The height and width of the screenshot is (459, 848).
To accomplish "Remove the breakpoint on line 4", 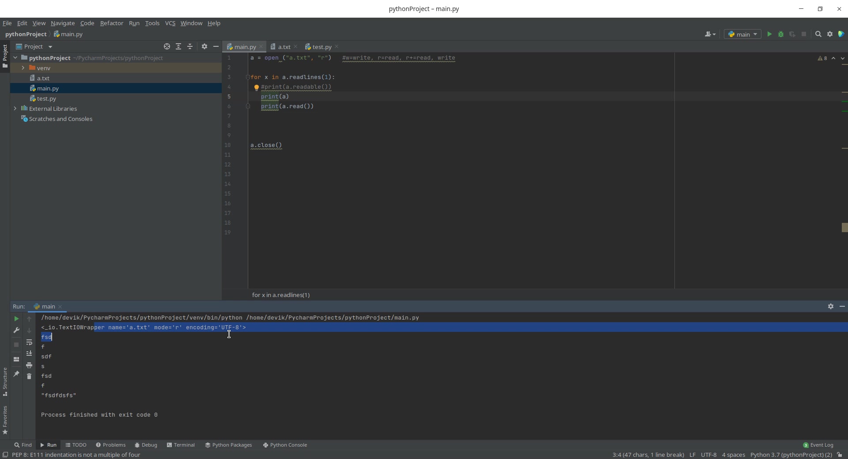I will pos(257,87).
